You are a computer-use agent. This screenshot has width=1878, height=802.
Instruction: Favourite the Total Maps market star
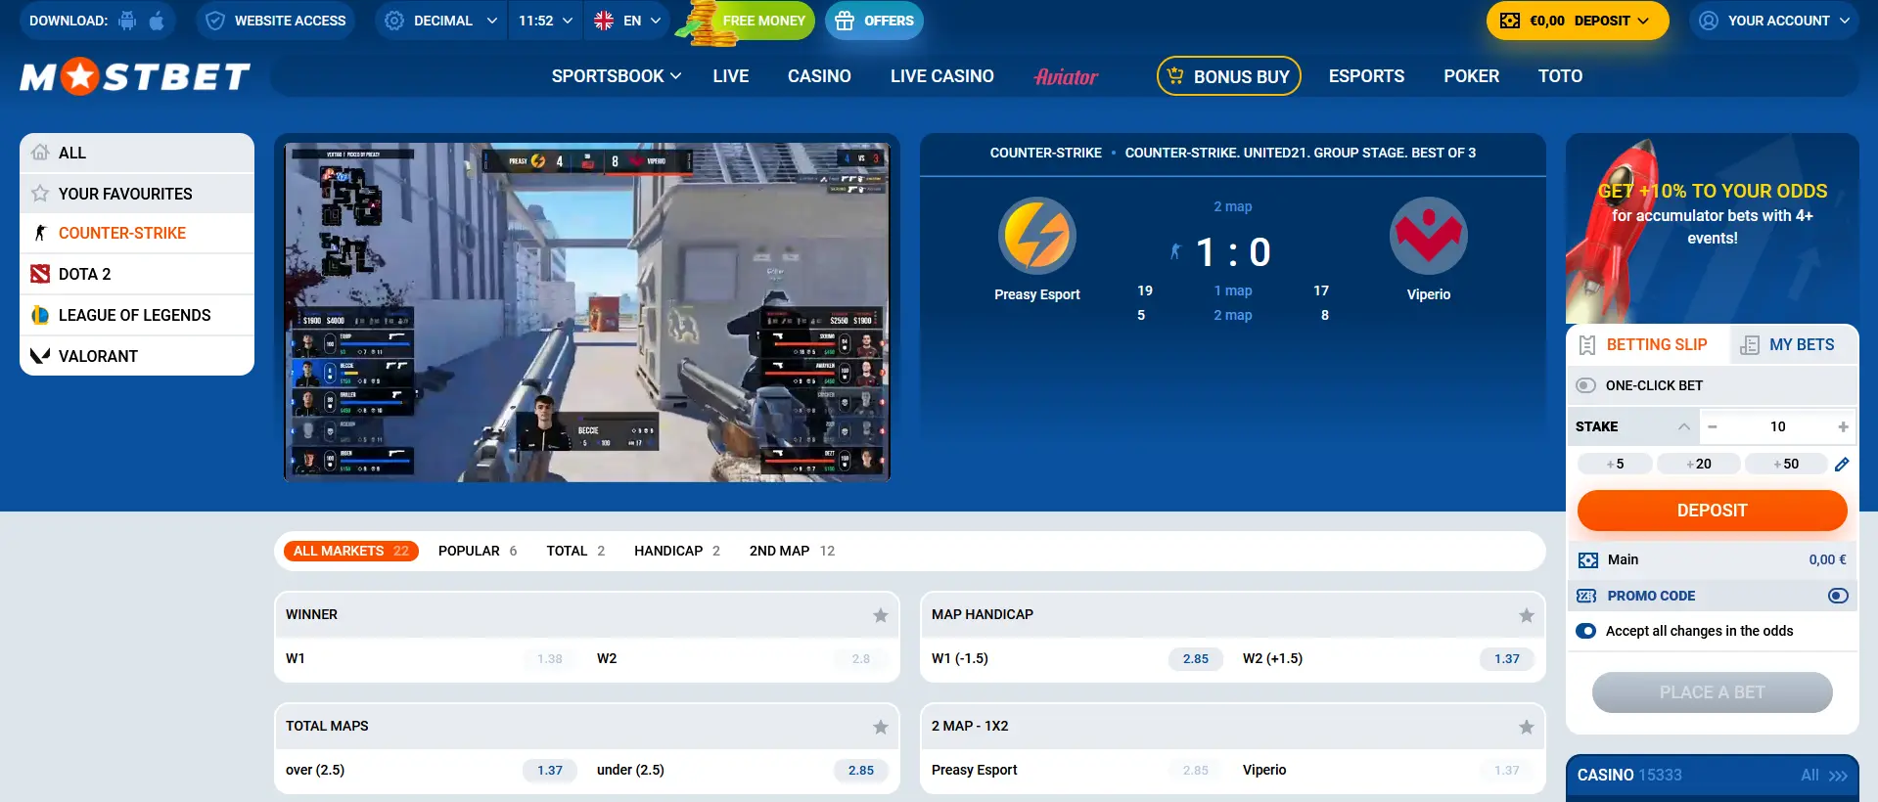click(x=880, y=727)
